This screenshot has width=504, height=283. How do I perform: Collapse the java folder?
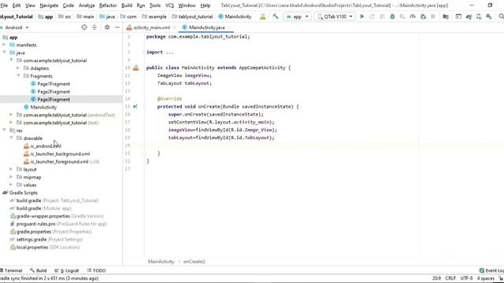pos(4,53)
